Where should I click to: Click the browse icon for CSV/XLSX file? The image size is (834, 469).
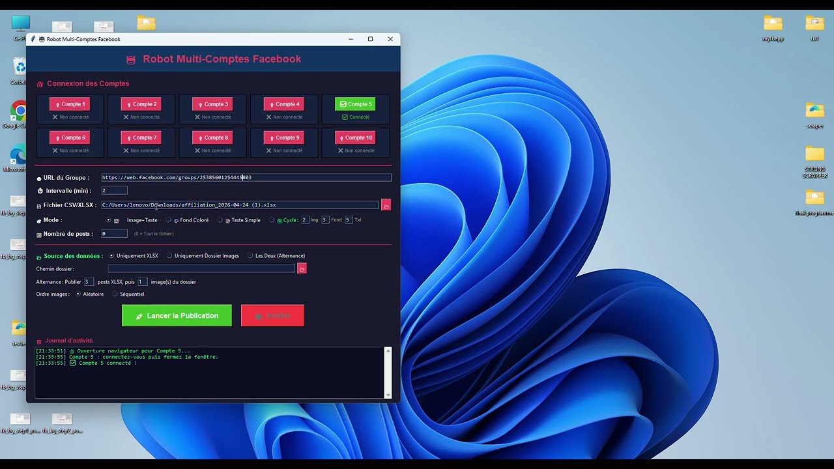coord(386,205)
